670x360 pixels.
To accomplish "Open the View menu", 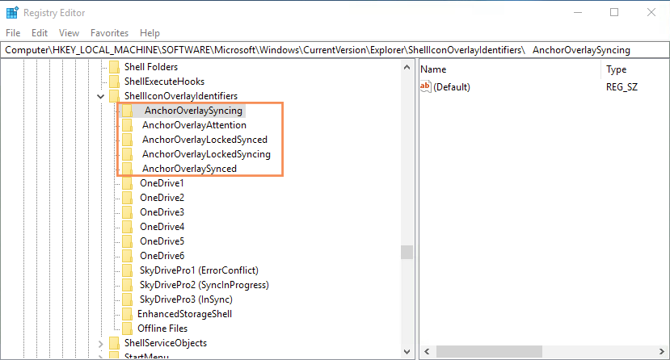I will tap(69, 33).
